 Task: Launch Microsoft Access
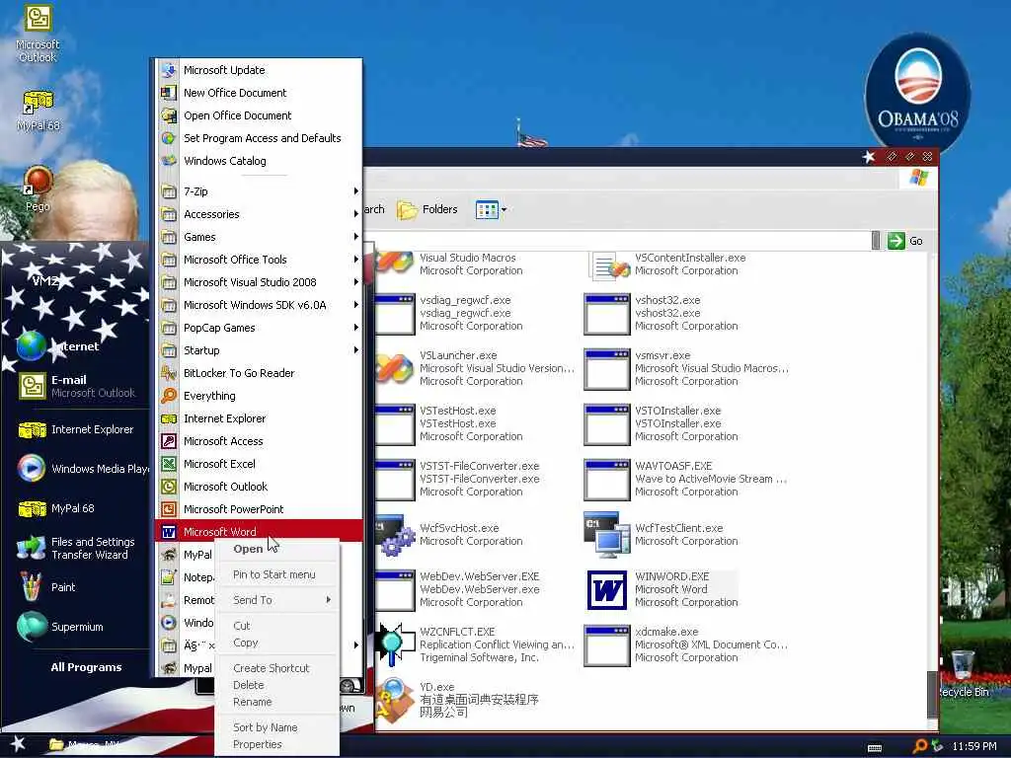pyautogui.click(x=258, y=441)
